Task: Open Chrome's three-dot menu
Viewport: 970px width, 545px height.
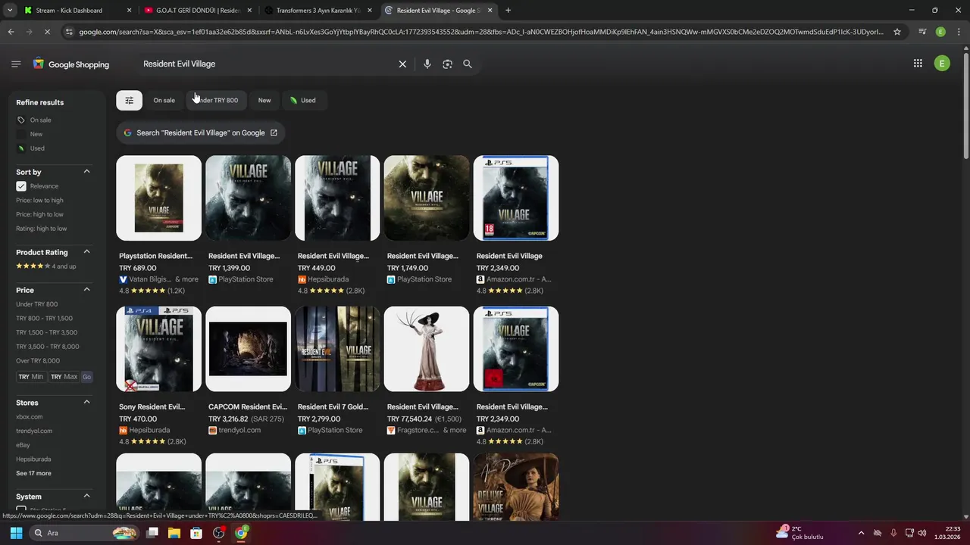Action: 958,32
